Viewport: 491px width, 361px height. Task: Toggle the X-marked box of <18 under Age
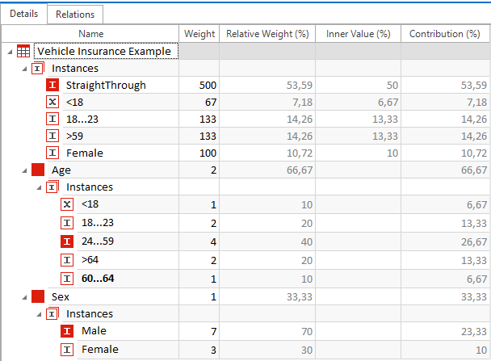(x=67, y=204)
